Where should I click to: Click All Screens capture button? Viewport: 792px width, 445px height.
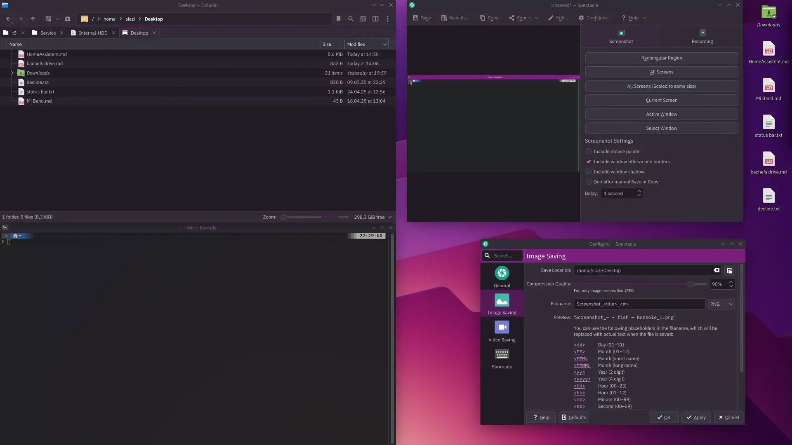pos(661,72)
